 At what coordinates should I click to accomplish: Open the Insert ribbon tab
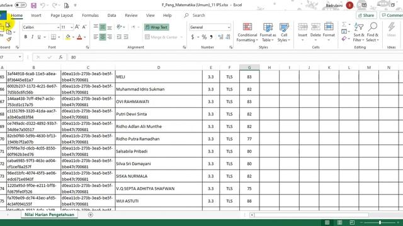(36, 15)
